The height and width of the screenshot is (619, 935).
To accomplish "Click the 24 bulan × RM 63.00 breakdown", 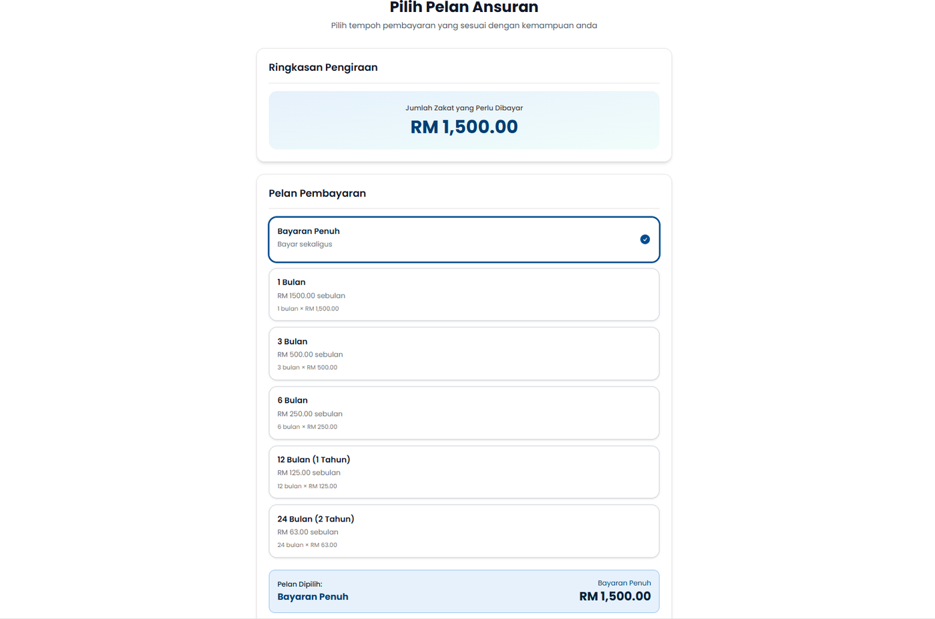I will pos(307,545).
